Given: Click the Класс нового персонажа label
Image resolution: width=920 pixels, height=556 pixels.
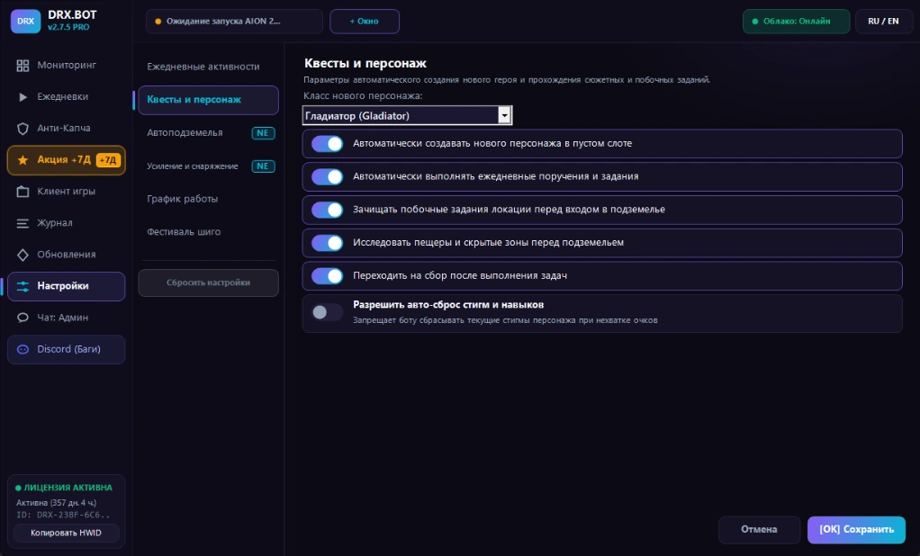Looking at the screenshot, I should [x=363, y=95].
